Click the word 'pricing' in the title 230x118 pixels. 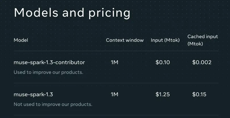point(109,13)
